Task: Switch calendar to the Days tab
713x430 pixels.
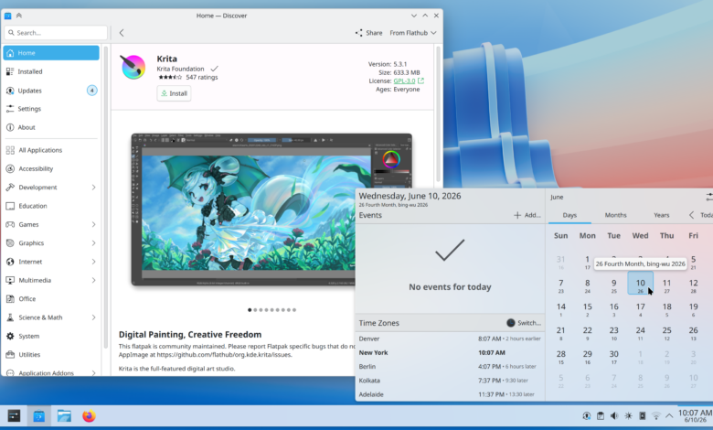Action: [569, 215]
